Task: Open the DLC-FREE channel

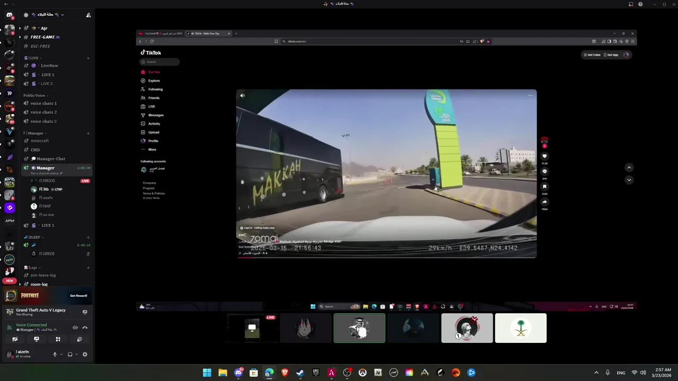Action: click(x=56, y=46)
